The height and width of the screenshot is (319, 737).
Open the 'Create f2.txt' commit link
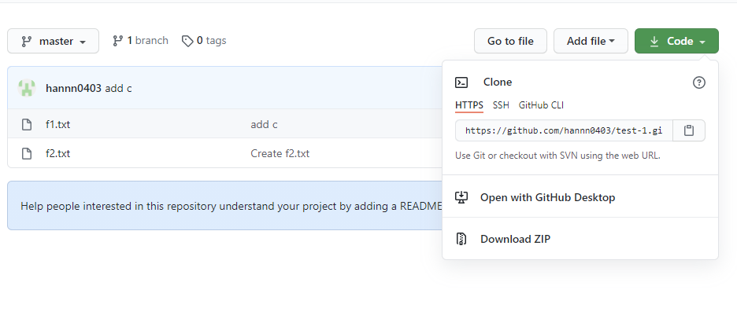tap(280, 153)
